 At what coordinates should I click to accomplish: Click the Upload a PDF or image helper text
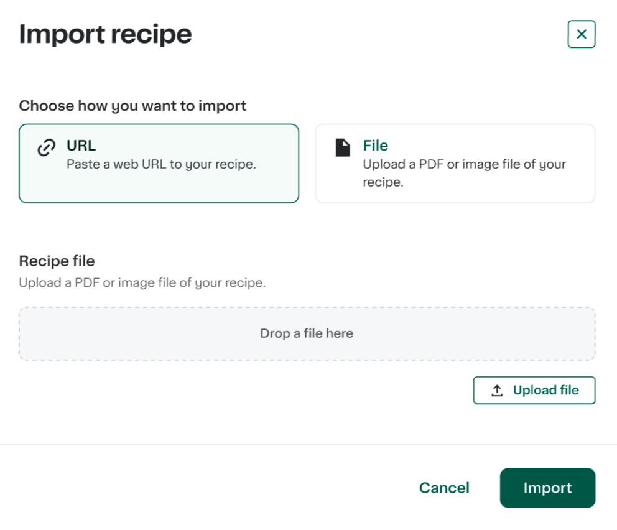pyautogui.click(x=142, y=282)
